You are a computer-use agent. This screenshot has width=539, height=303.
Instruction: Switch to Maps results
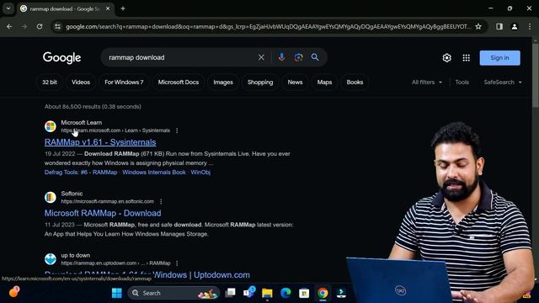pyautogui.click(x=324, y=82)
